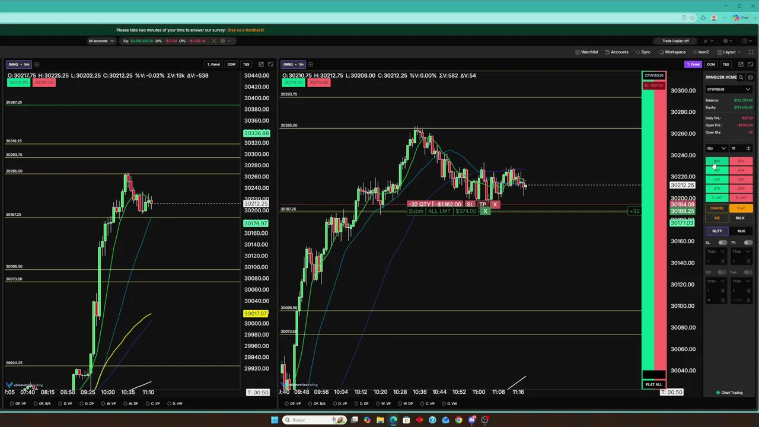Open trade panel settings gear
Image resolution: width=759 pixels, height=427 pixels.
tap(750, 77)
